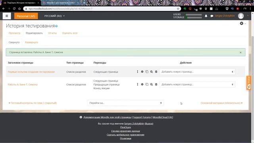
Task: Open Скачать мобильное приложение footer link
Action: (125, 135)
